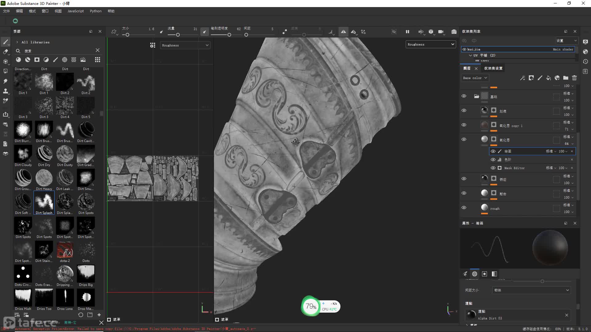Select the Polygon Fill tool
Viewport: 591px width, 332px height.
coord(6,71)
